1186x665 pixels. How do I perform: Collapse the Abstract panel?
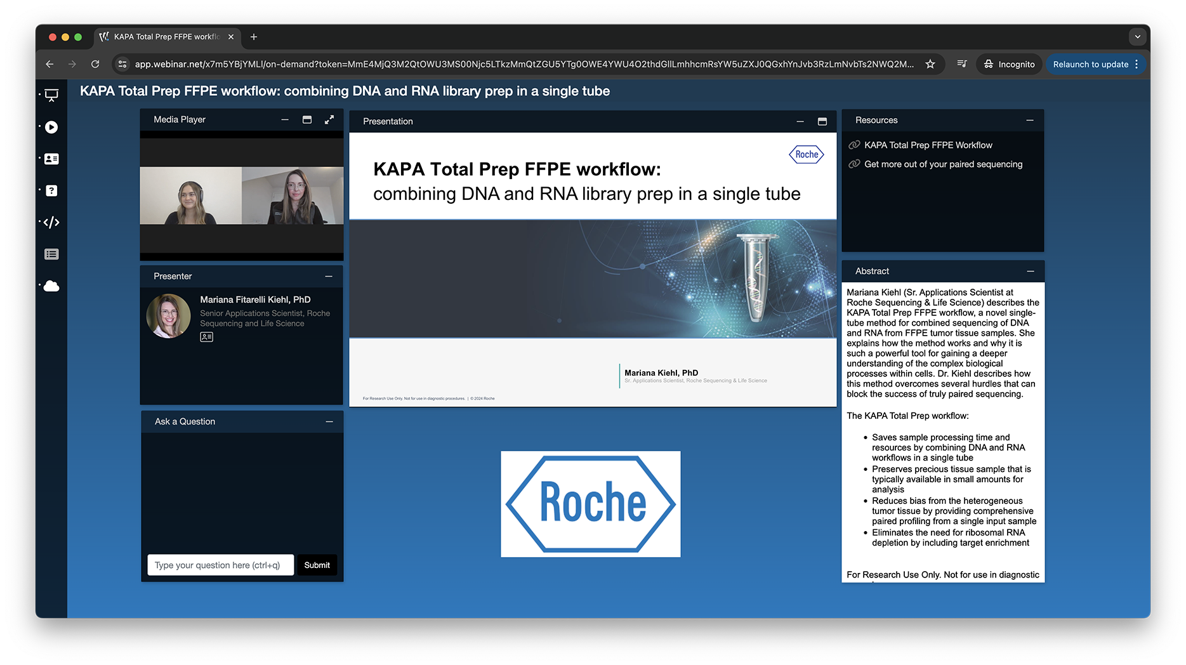click(x=1031, y=271)
